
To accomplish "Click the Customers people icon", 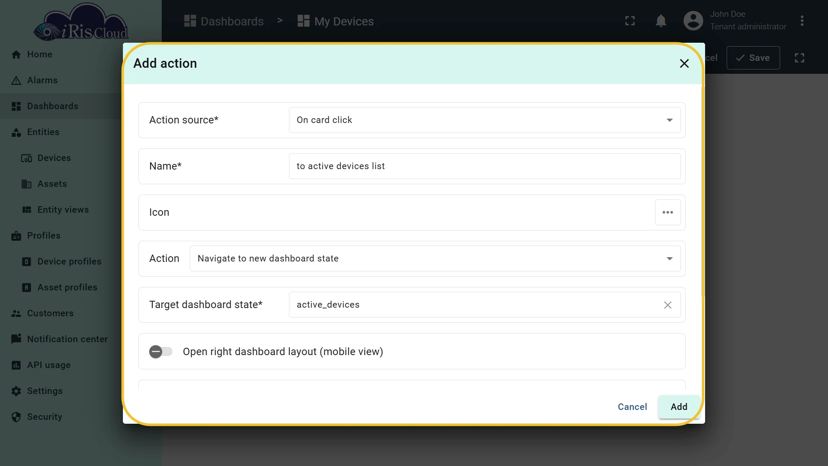I will pyautogui.click(x=16, y=314).
